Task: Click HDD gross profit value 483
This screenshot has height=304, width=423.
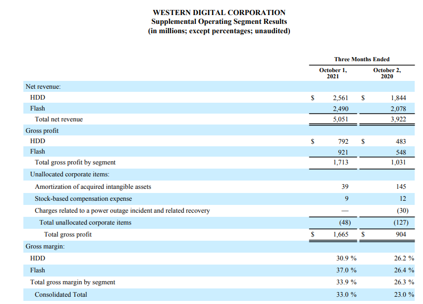Action: (x=401, y=141)
